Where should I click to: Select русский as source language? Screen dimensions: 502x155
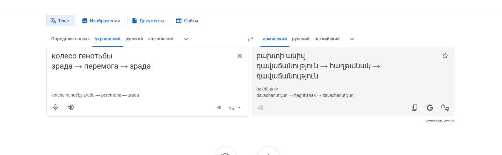click(134, 39)
